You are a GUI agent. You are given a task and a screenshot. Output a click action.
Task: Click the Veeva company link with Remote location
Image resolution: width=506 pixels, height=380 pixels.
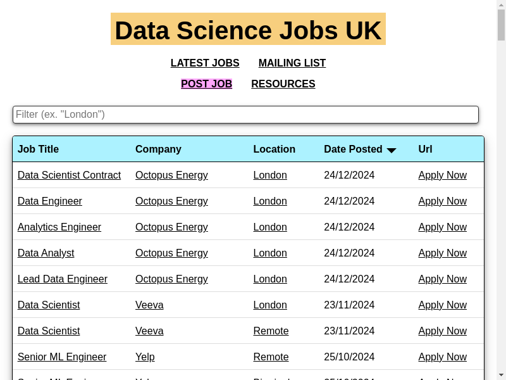[149, 331]
